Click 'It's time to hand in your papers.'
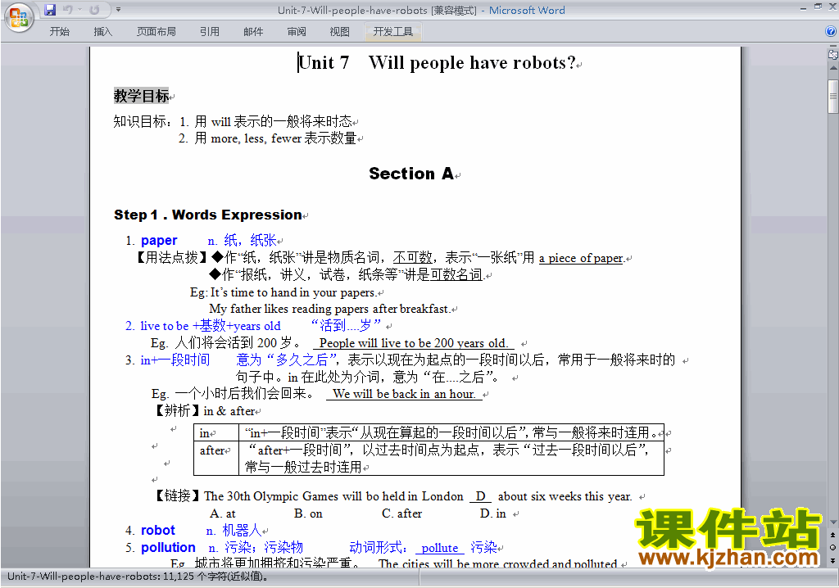This screenshot has height=588, width=839. point(293,292)
